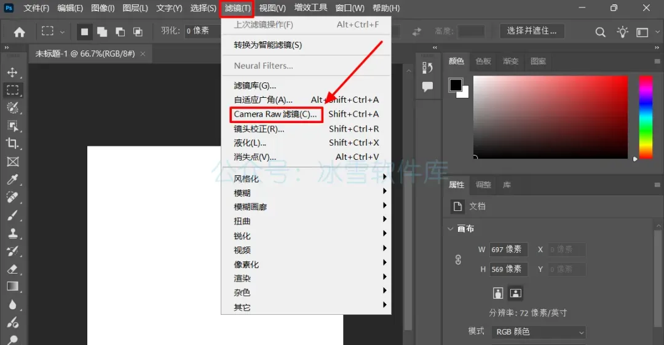
Task: Select the Eraser tool
Action: point(12,269)
